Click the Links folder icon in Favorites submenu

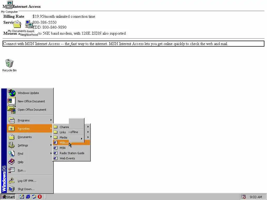pos(56,132)
